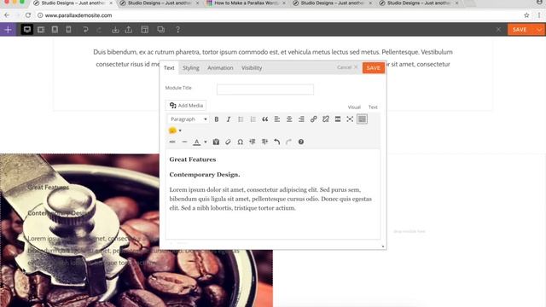Redo builder change in top toolbar

click(99, 30)
